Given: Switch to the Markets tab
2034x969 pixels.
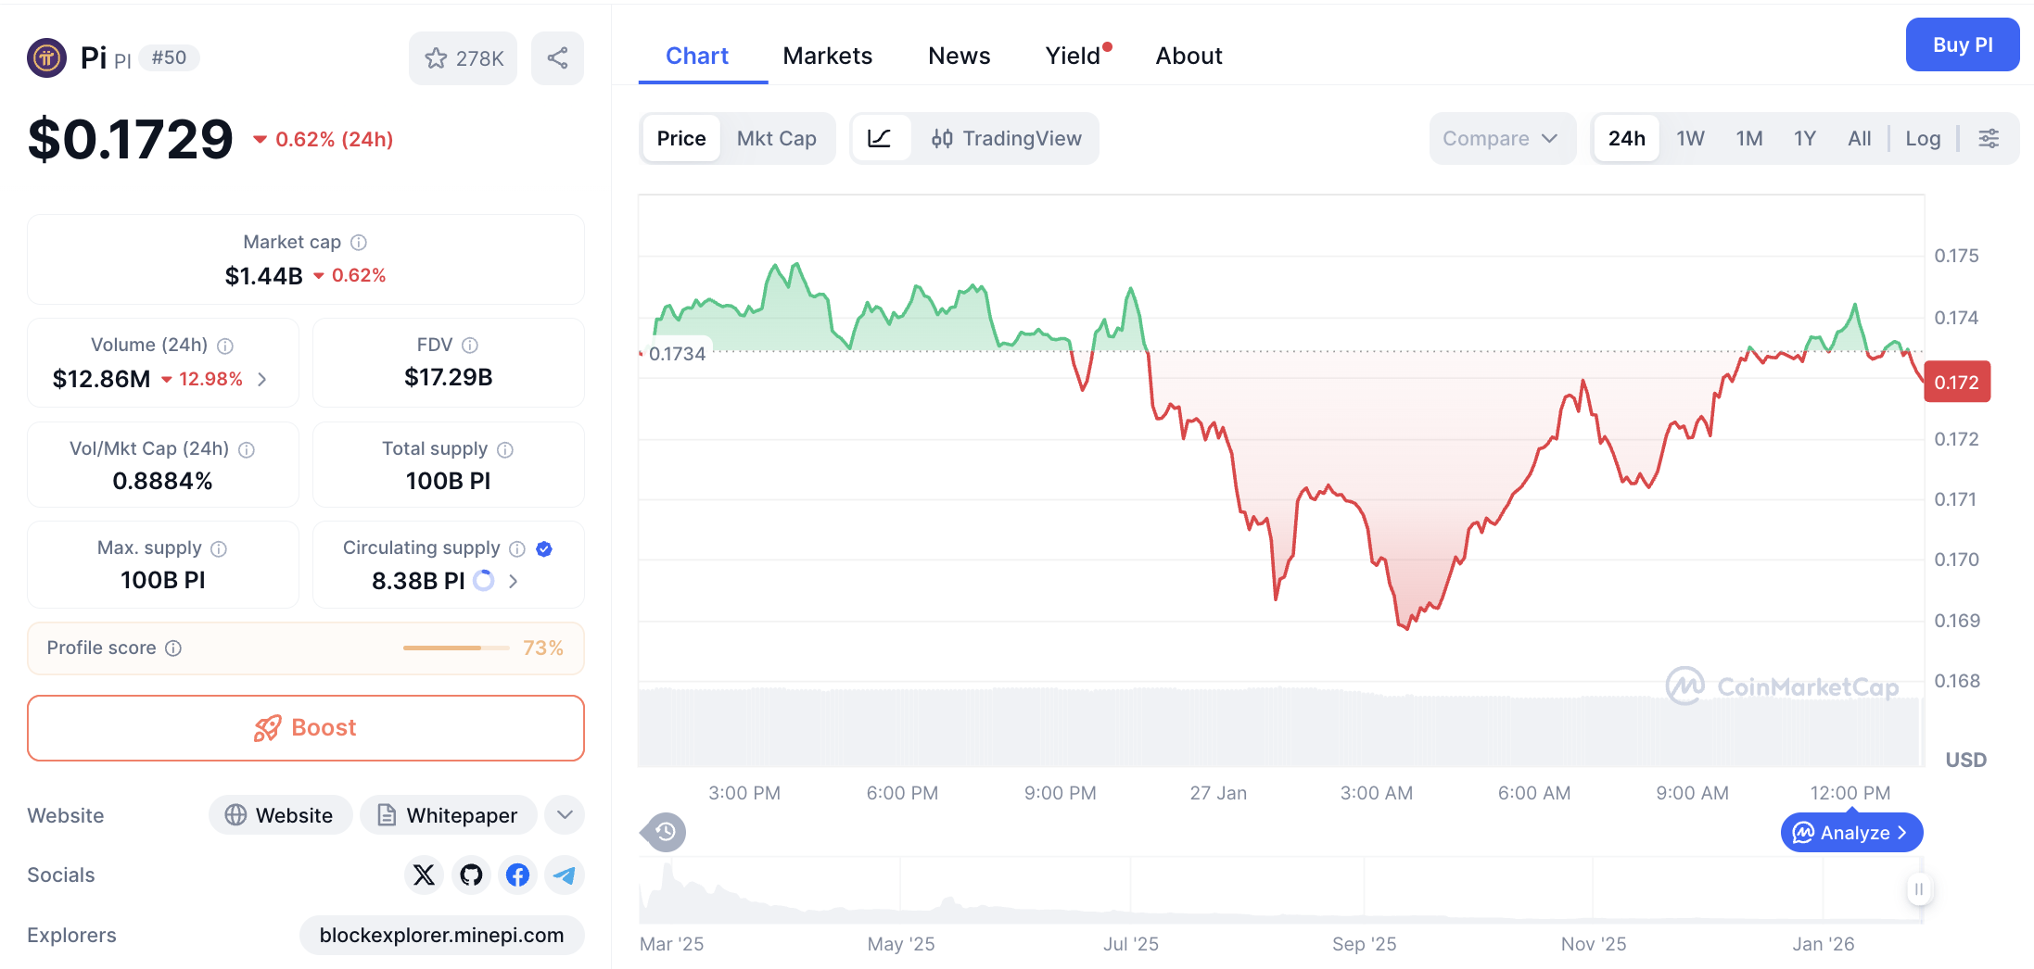Looking at the screenshot, I should [x=828, y=56].
